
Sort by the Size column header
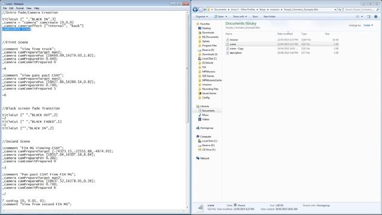[327, 34]
